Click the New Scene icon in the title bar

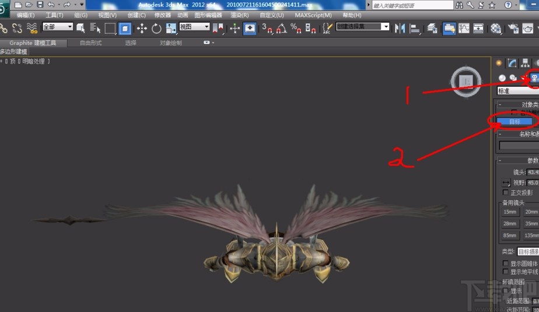pyautogui.click(x=18, y=5)
